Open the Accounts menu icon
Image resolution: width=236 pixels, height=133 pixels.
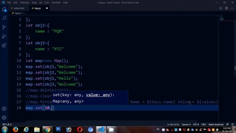4,109
